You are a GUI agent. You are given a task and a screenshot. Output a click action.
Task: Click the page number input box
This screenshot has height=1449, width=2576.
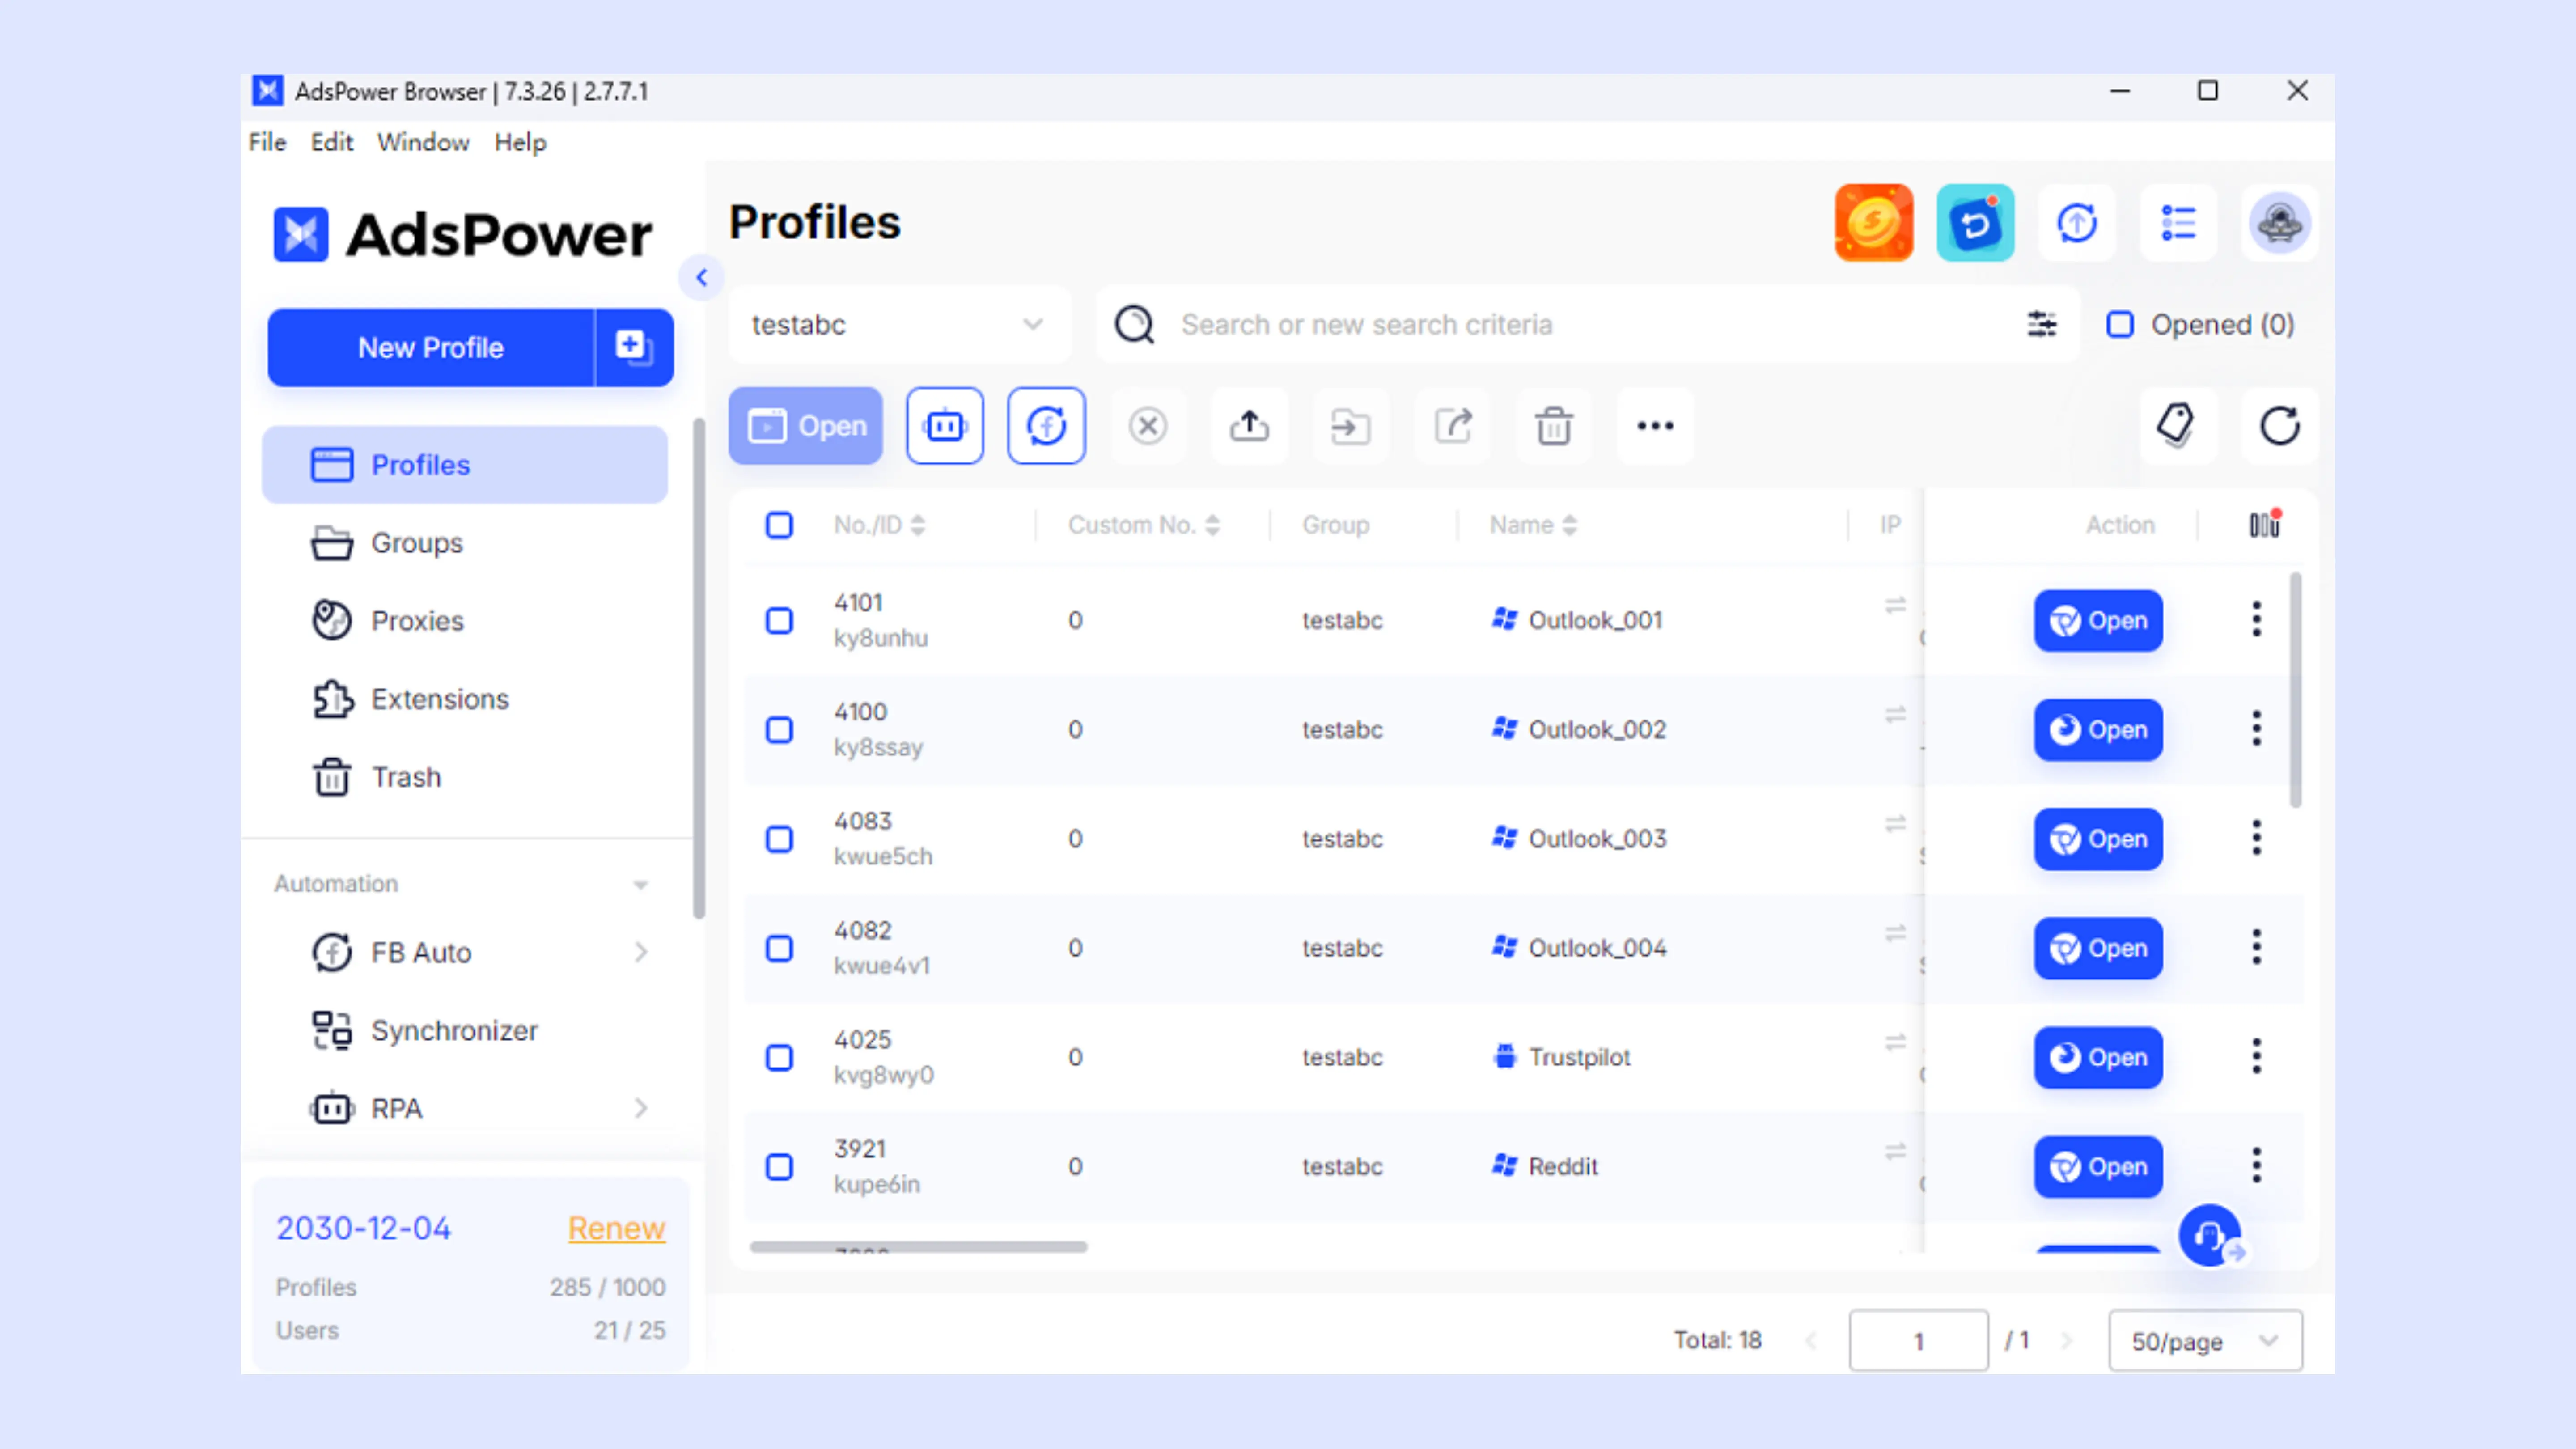click(x=1918, y=1341)
